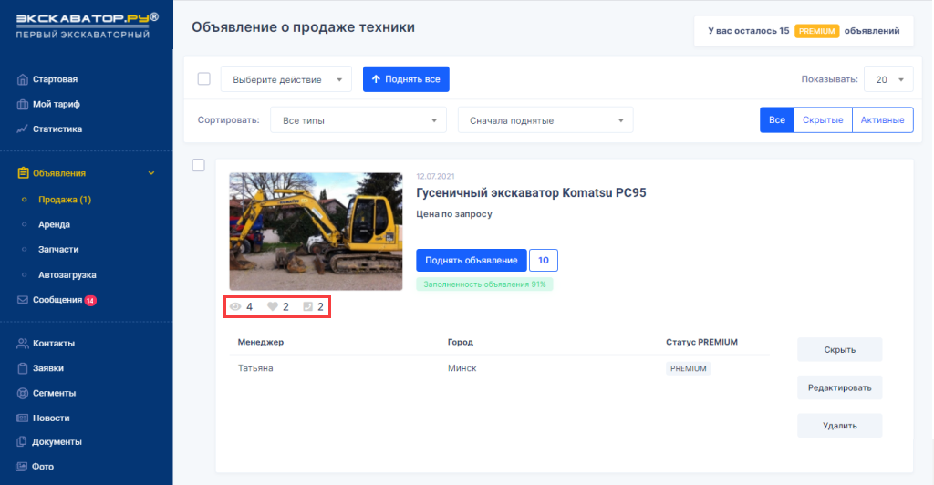Select Запчасти submenu item
The image size is (934, 485).
[x=58, y=250]
